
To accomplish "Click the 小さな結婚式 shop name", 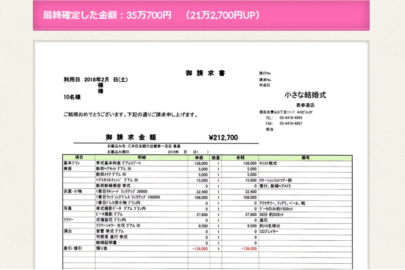I will (304, 95).
